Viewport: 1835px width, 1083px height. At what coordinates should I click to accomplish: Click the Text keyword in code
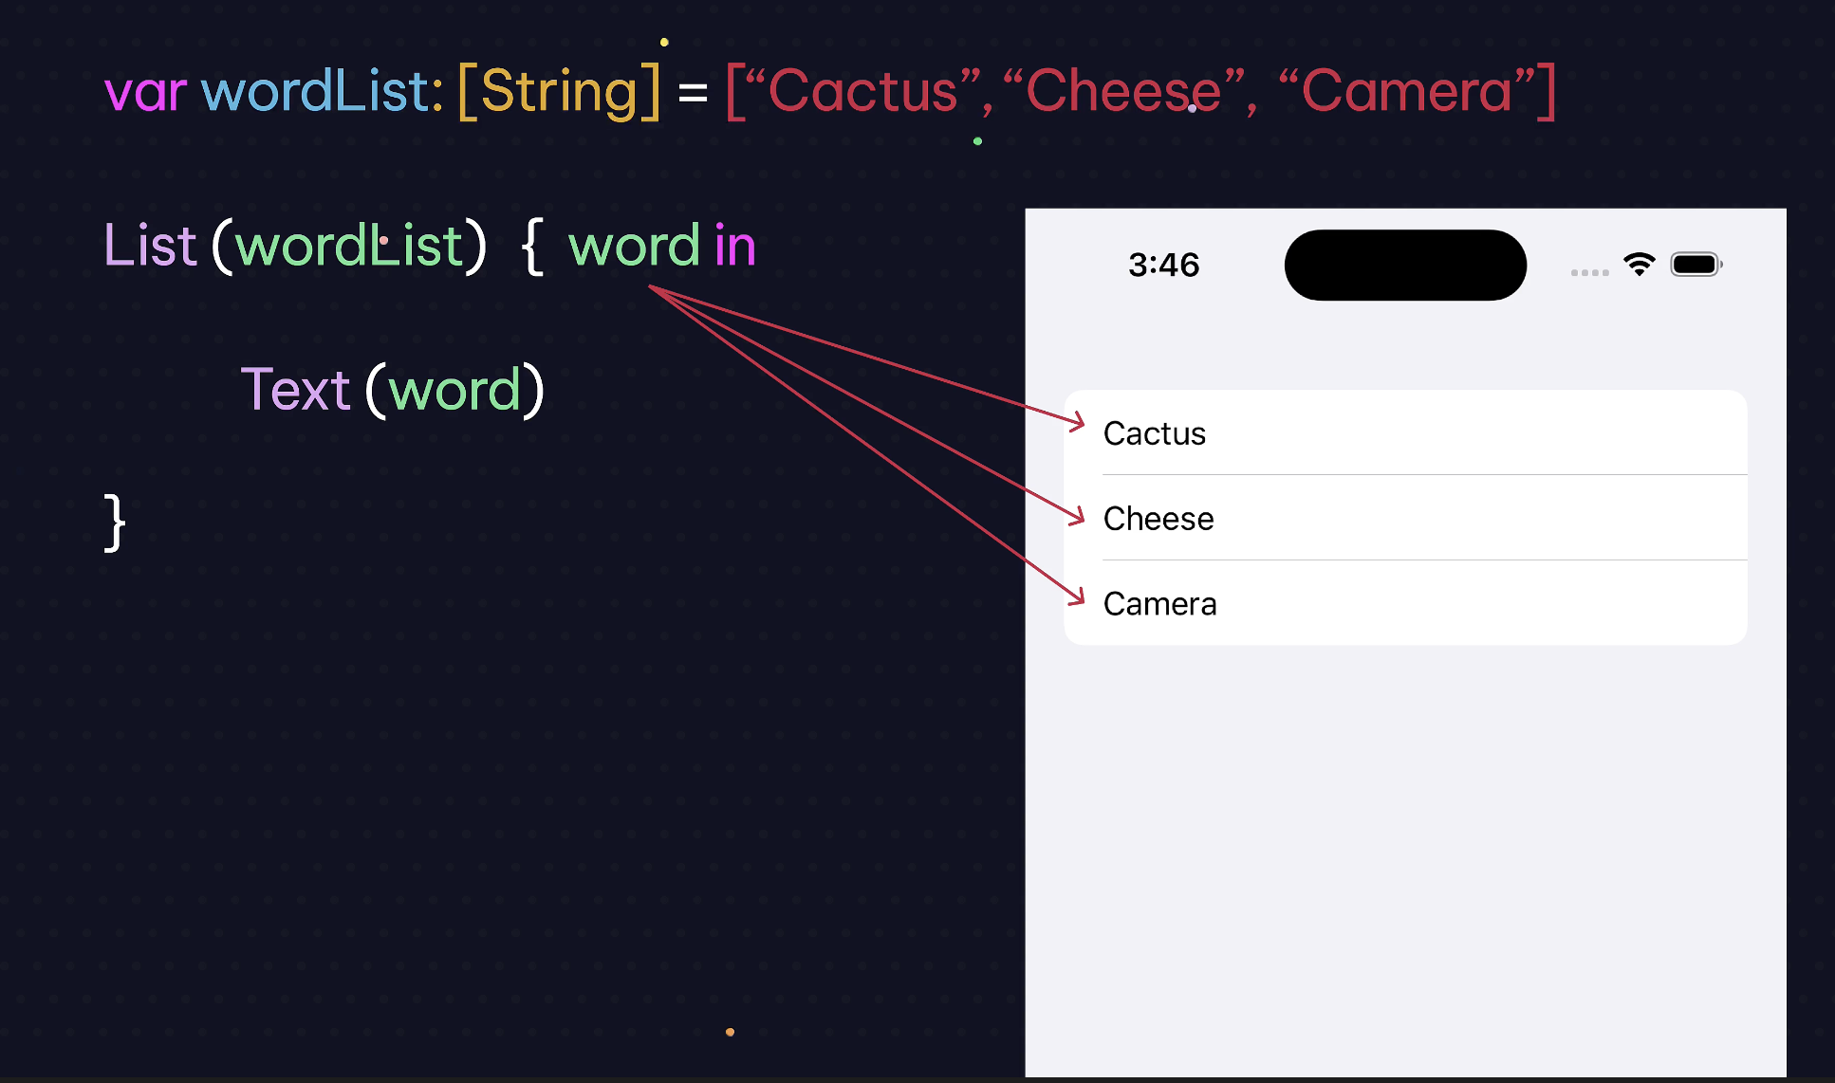(x=295, y=390)
